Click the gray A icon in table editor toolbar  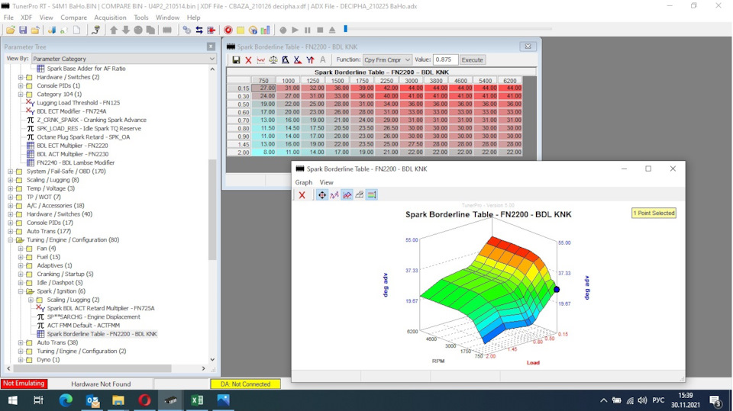click(x=322, y=59)
